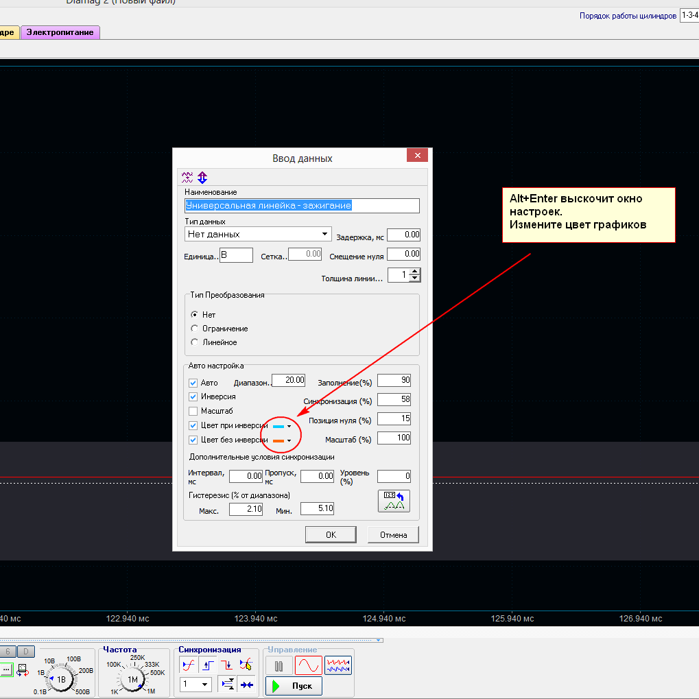This screenshot has height=699, width=699.
Task: Click the orange color swatch without inversion
Action: pos(279,440)
